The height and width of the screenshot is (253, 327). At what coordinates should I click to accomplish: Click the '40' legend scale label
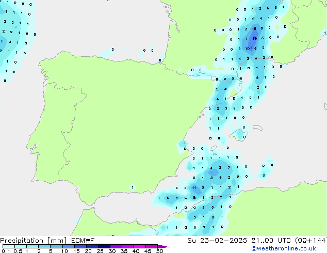tap(136, 251)
